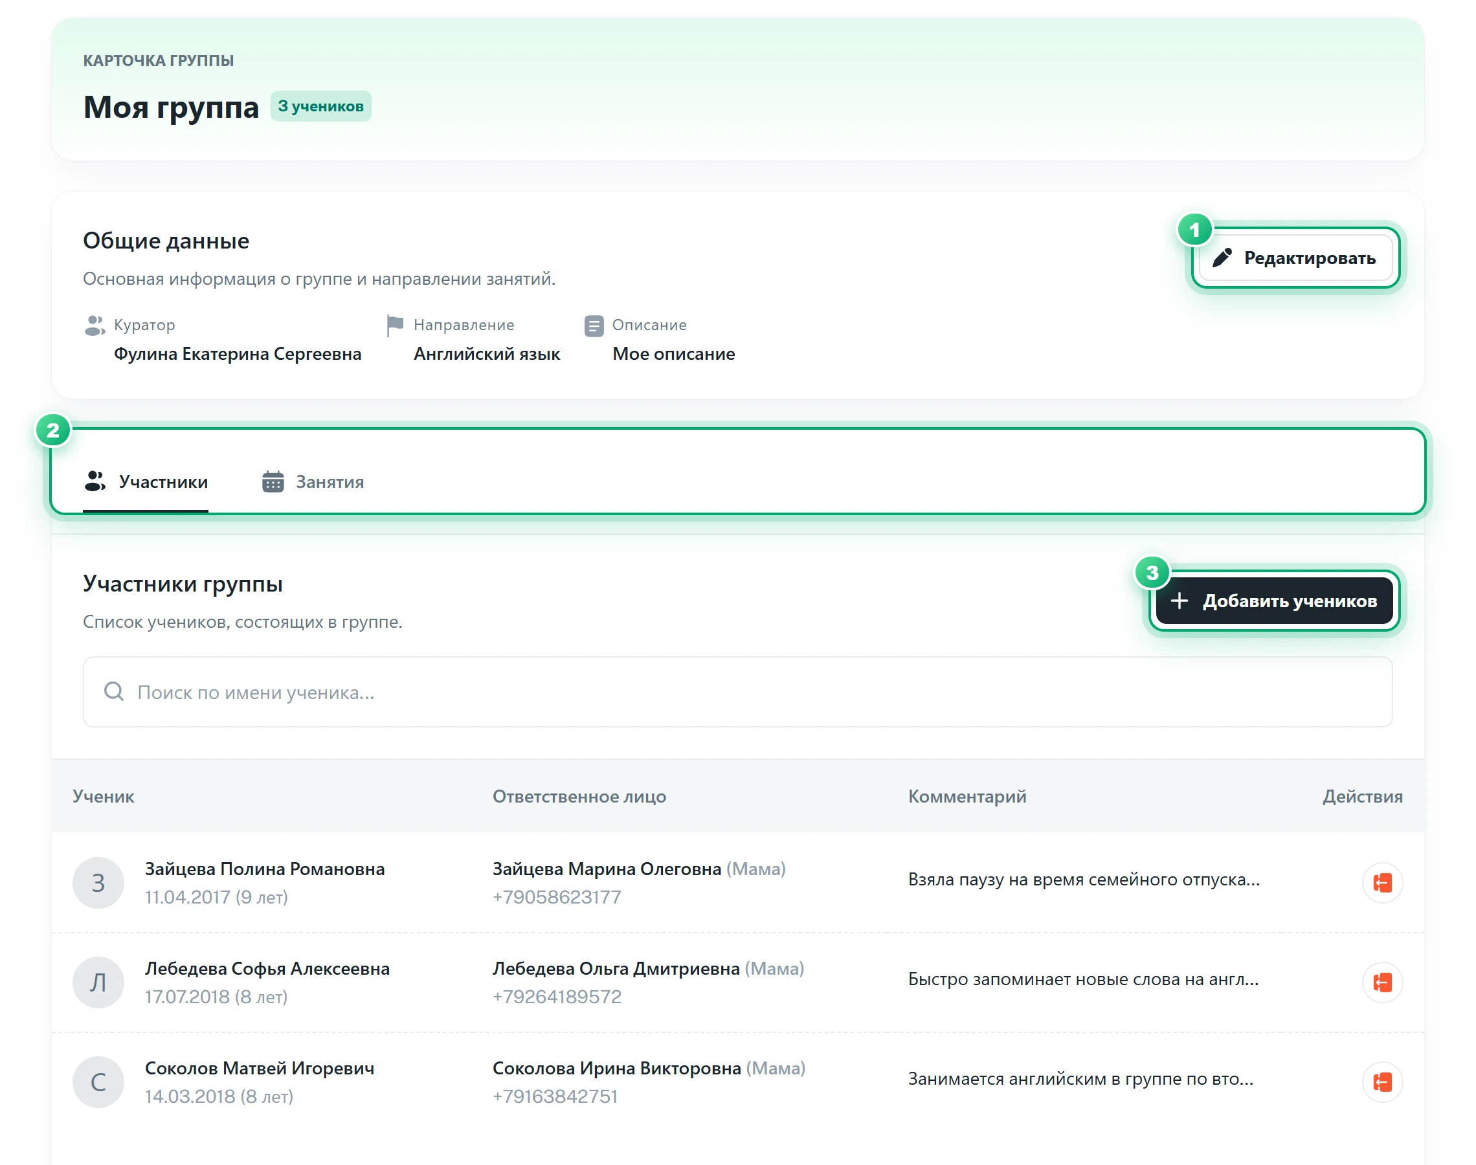Click description value Мое описание
Screen dimensions: 1476x1165
coord(673,353)
